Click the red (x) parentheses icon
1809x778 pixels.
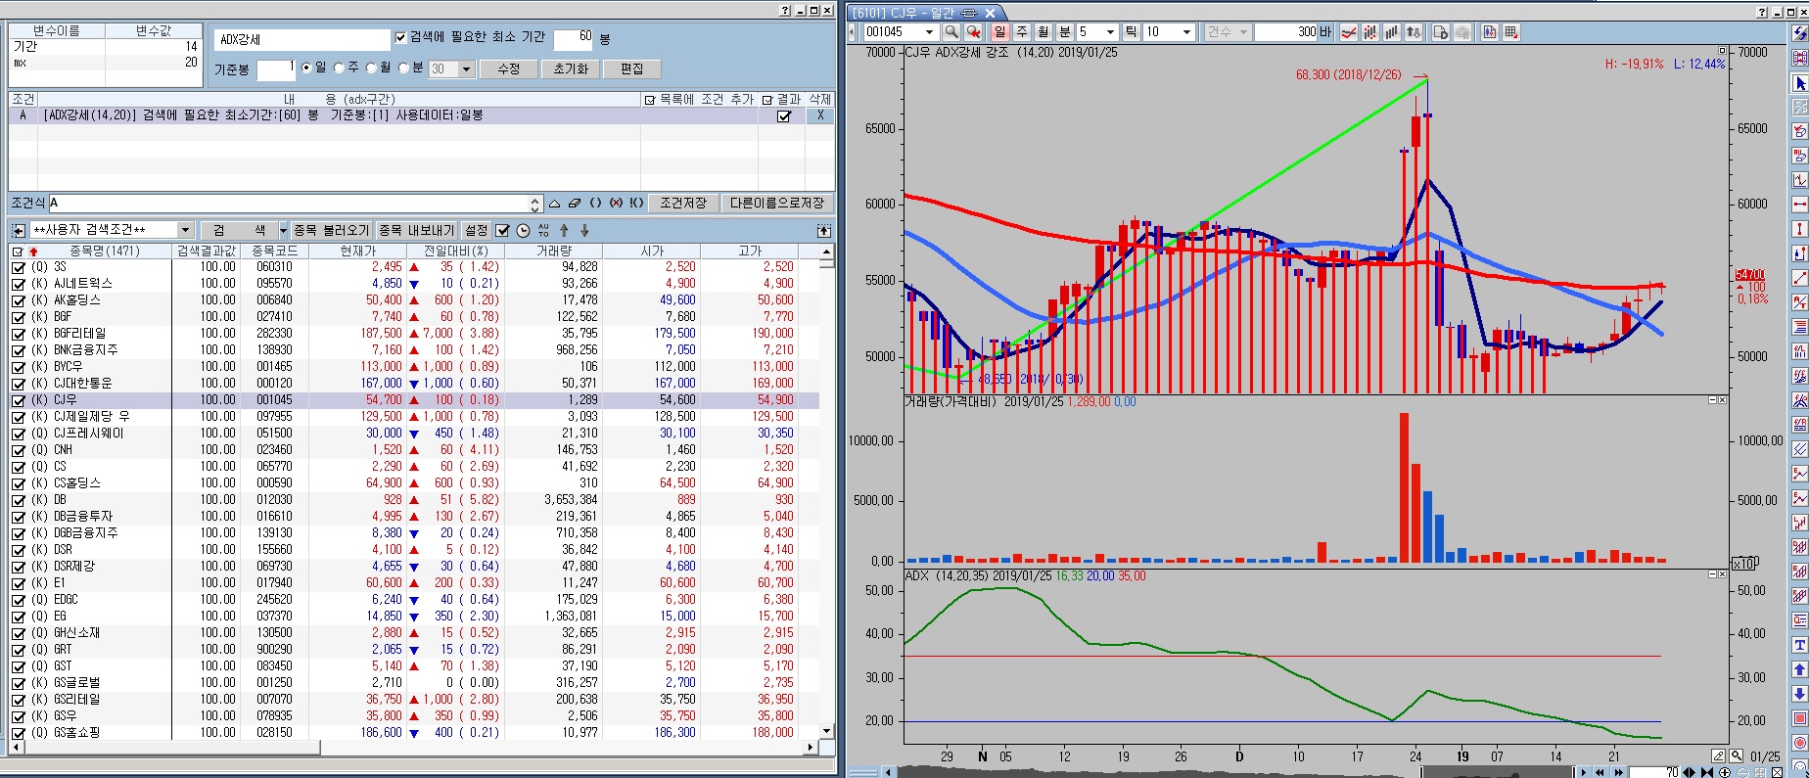pyautogui.click(x=616, y=204)
